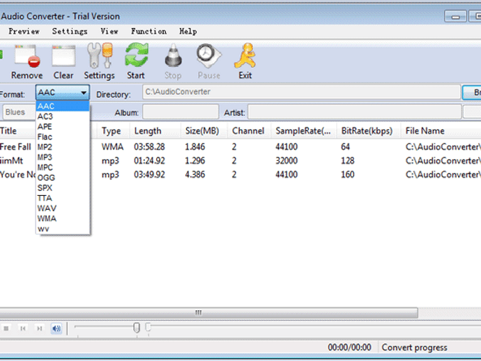
Task: Toggle the speaker mute icon
Action: (56, 328)
